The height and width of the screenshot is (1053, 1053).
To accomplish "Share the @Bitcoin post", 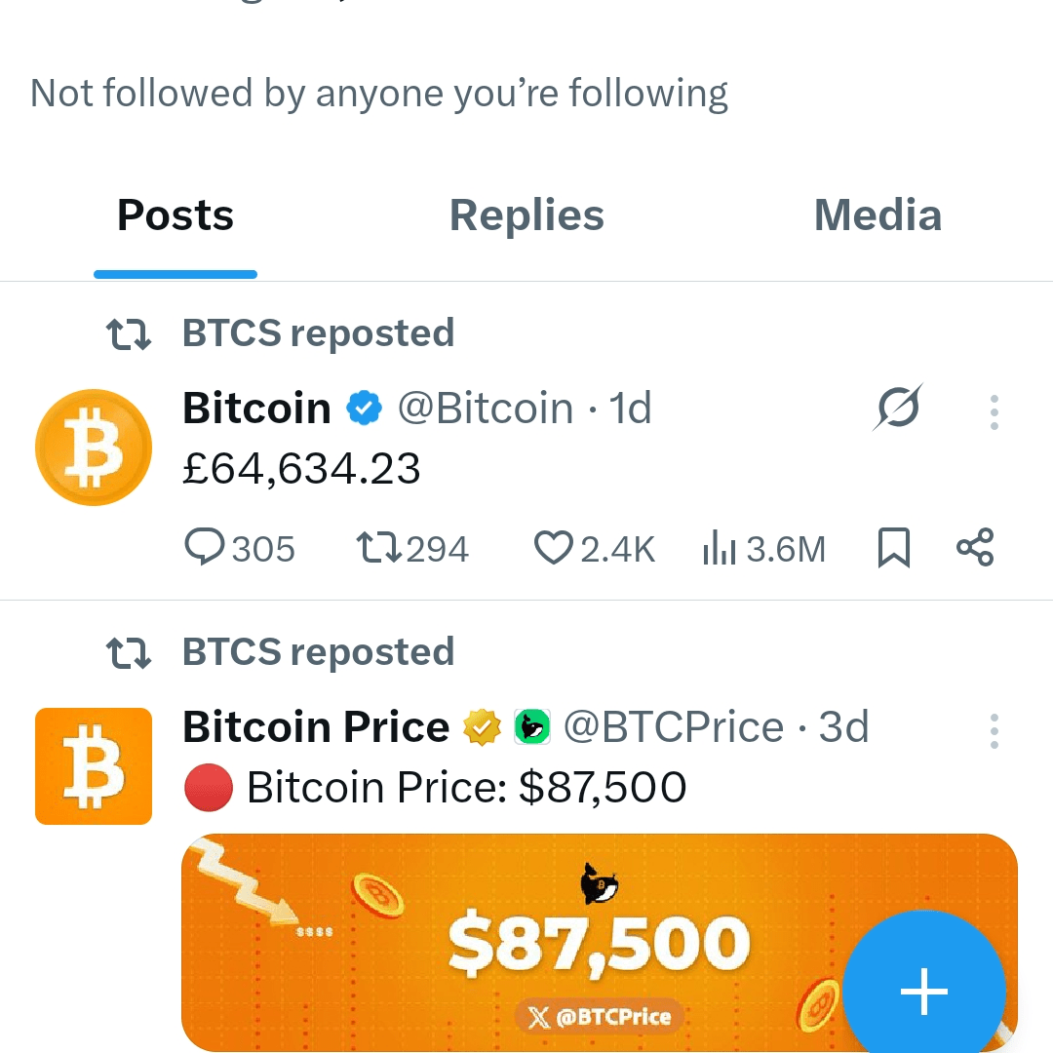I will [x=976, y=548].
